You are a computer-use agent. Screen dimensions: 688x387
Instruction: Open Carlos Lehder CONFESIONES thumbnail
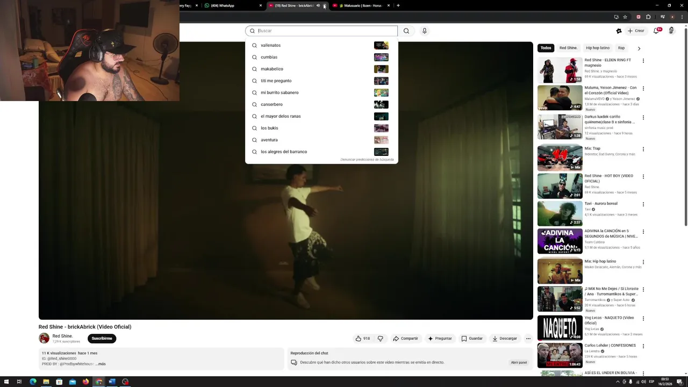[x=560, y=355]
